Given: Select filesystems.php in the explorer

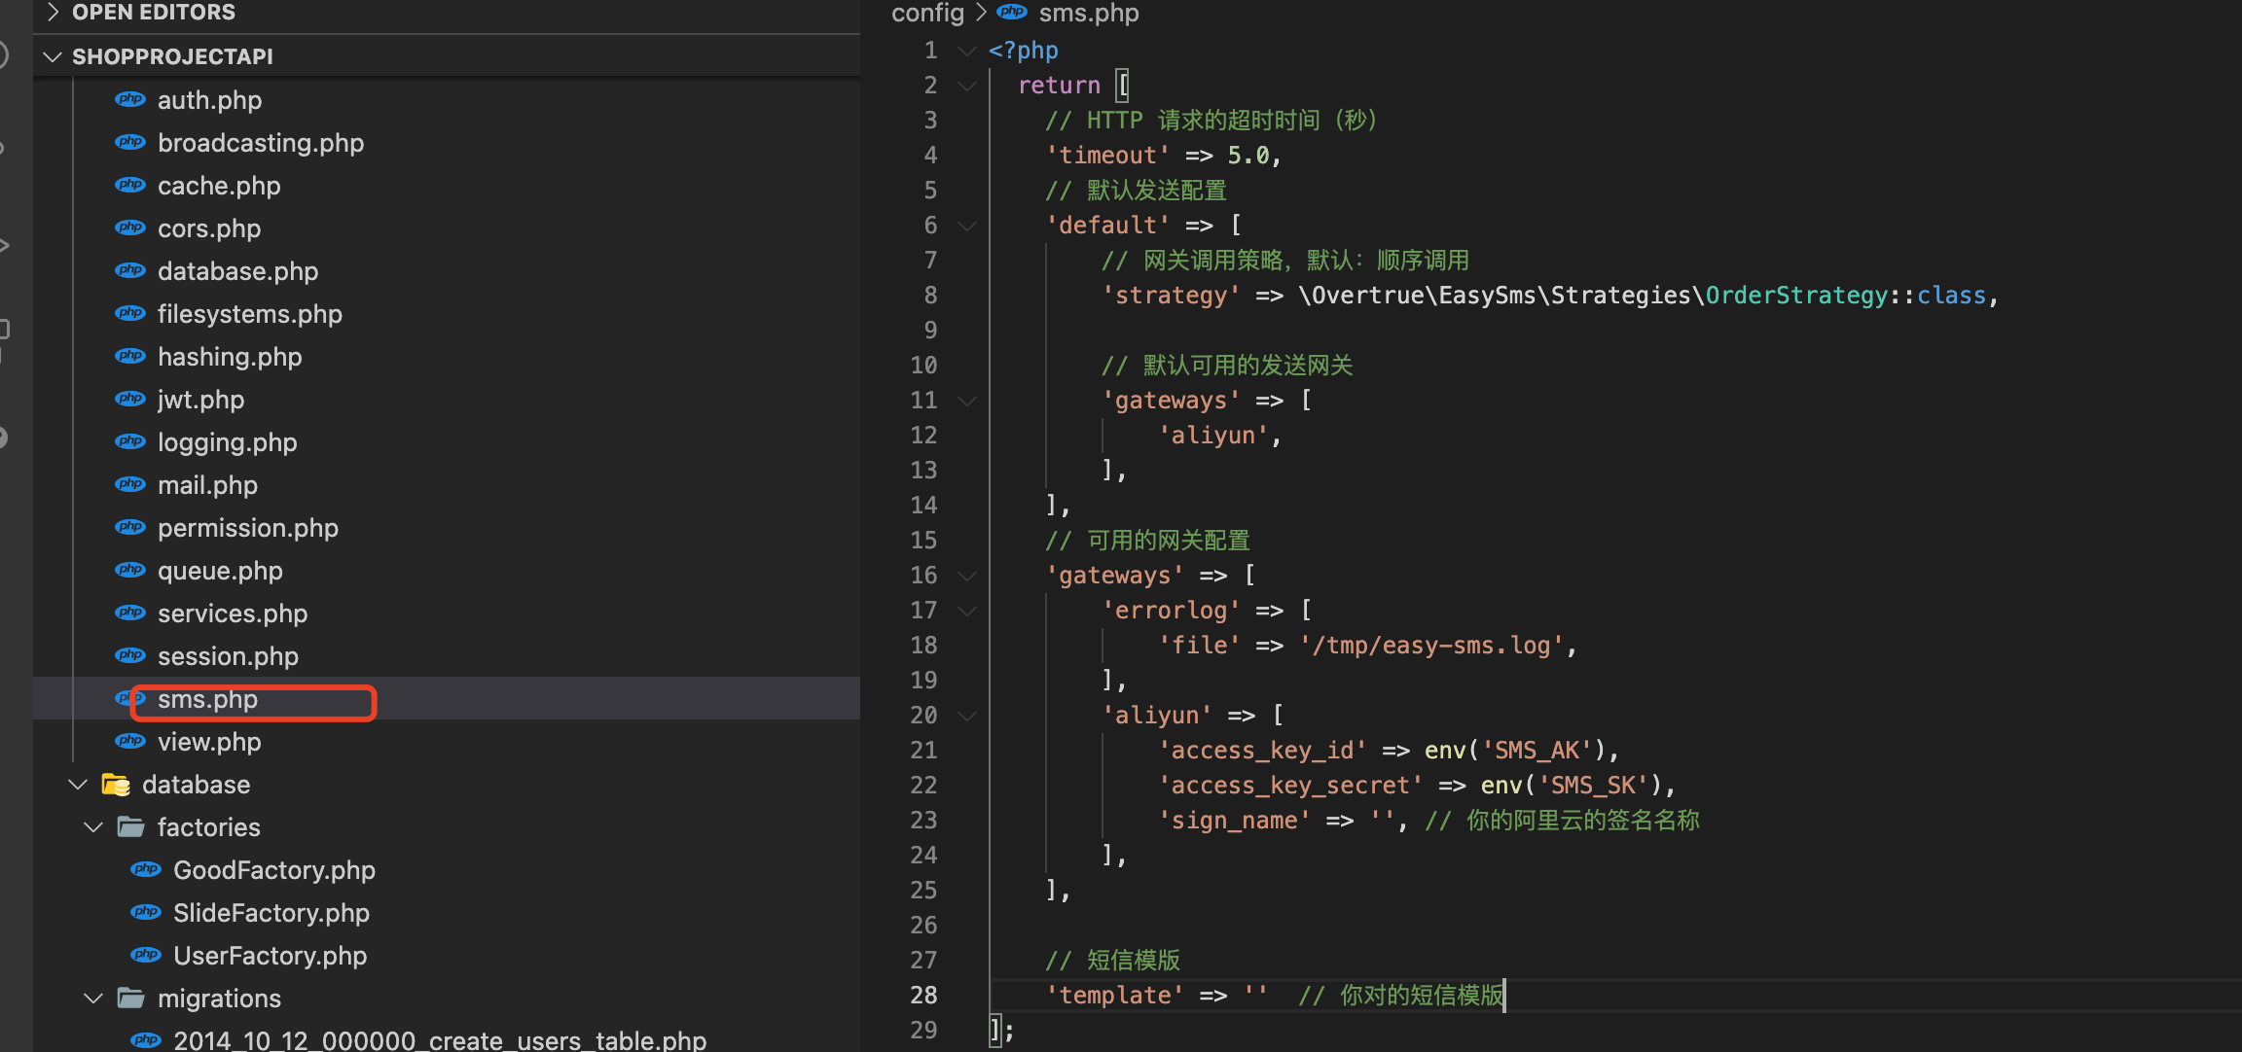Looking at the screenshot, I should click(250, 314).
